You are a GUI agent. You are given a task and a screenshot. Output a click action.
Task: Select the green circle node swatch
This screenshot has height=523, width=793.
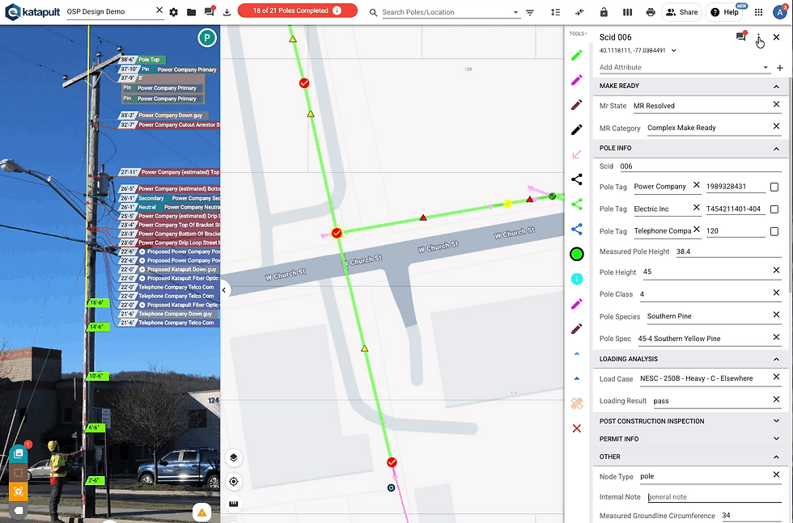tap(576, 254)
